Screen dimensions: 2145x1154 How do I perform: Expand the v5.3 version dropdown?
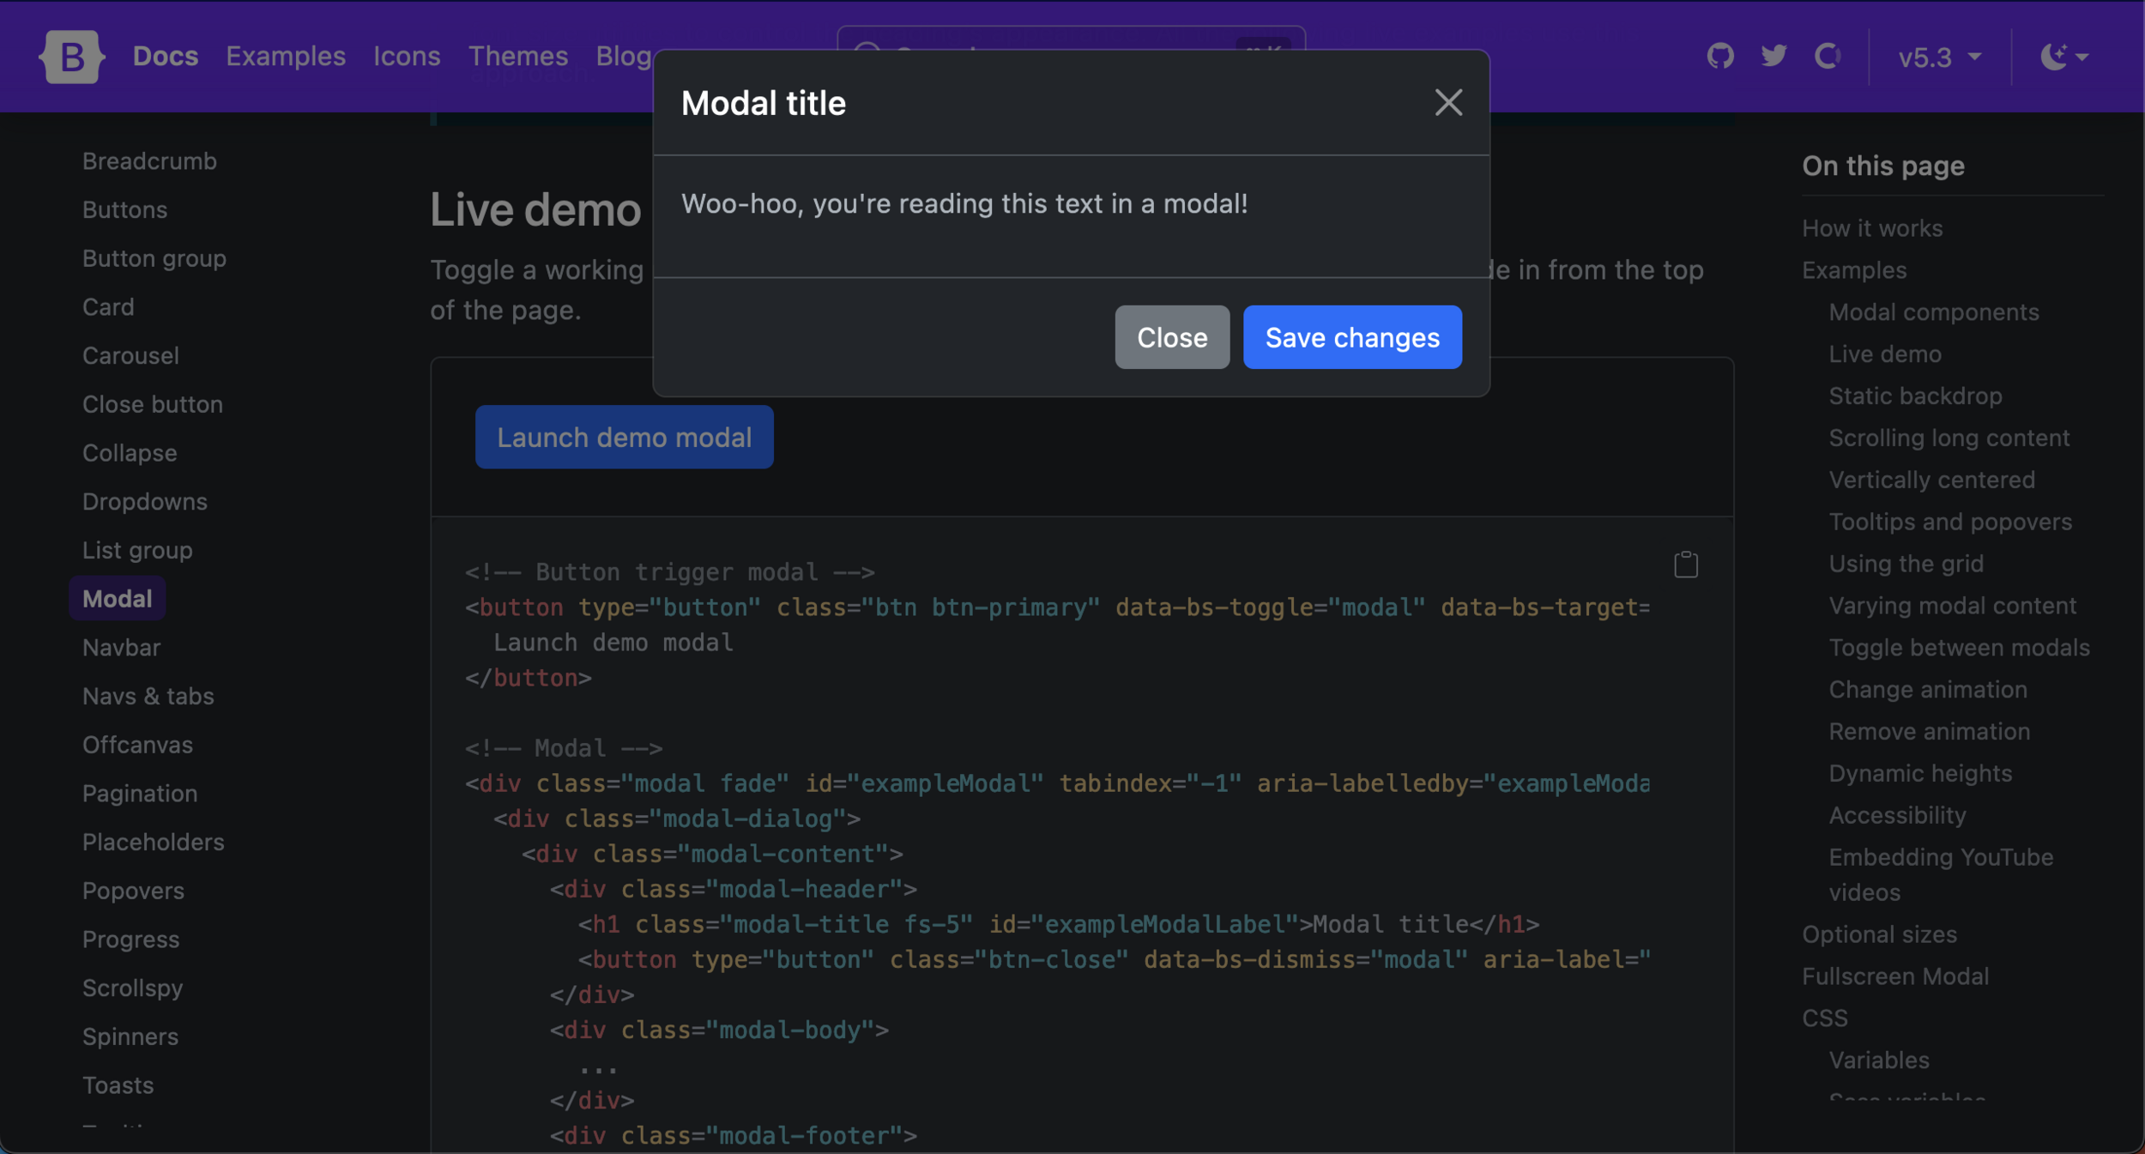pyautogui.click(x=1939, y=57)
